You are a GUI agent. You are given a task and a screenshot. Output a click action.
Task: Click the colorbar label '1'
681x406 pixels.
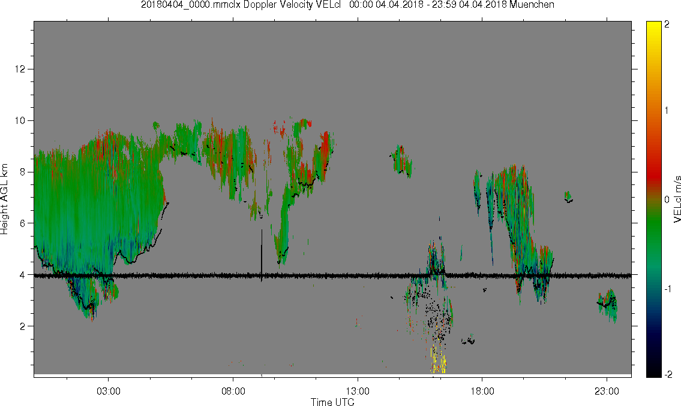(x=667, y=111)
